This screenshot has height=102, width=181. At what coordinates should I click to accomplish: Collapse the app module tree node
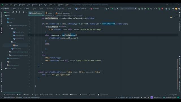(x=4, y=16)
